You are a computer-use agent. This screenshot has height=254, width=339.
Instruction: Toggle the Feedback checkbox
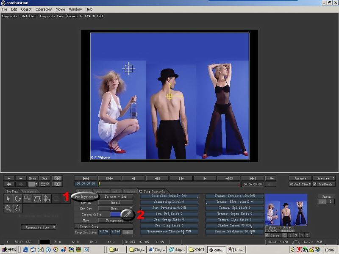click(x=315, y=184)
